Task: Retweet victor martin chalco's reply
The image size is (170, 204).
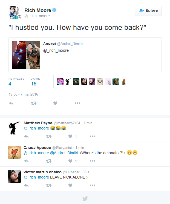Action: [x=49, y=185]
